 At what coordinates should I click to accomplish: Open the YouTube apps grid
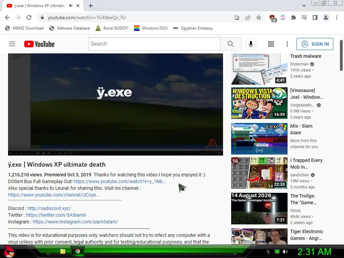tap(271, 44)
